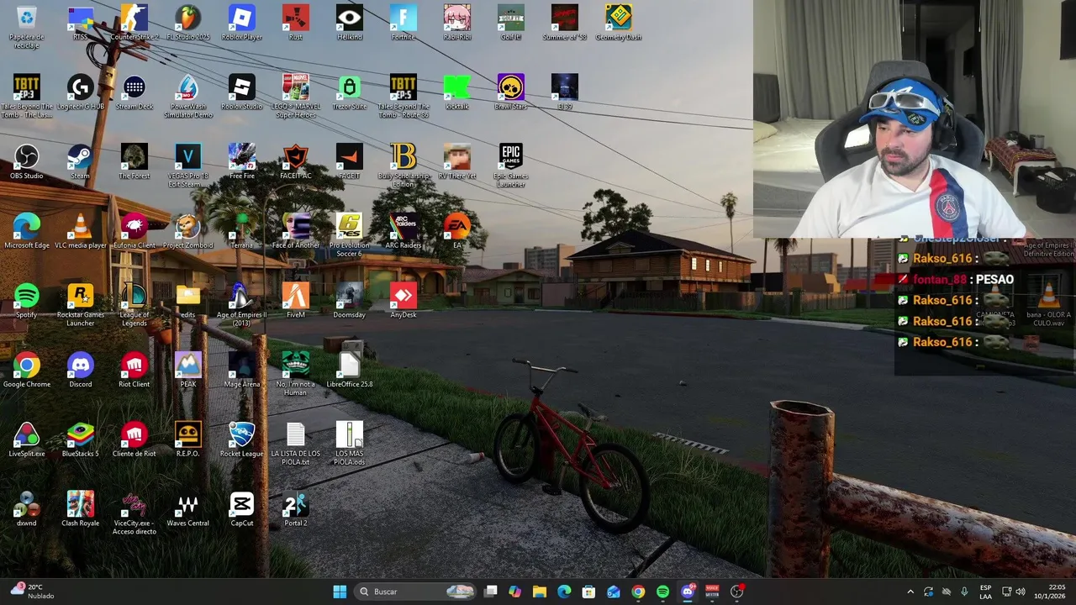Click the Fortnite desktop icon
The image size is (1076, 605).
(x=403, y=24)
